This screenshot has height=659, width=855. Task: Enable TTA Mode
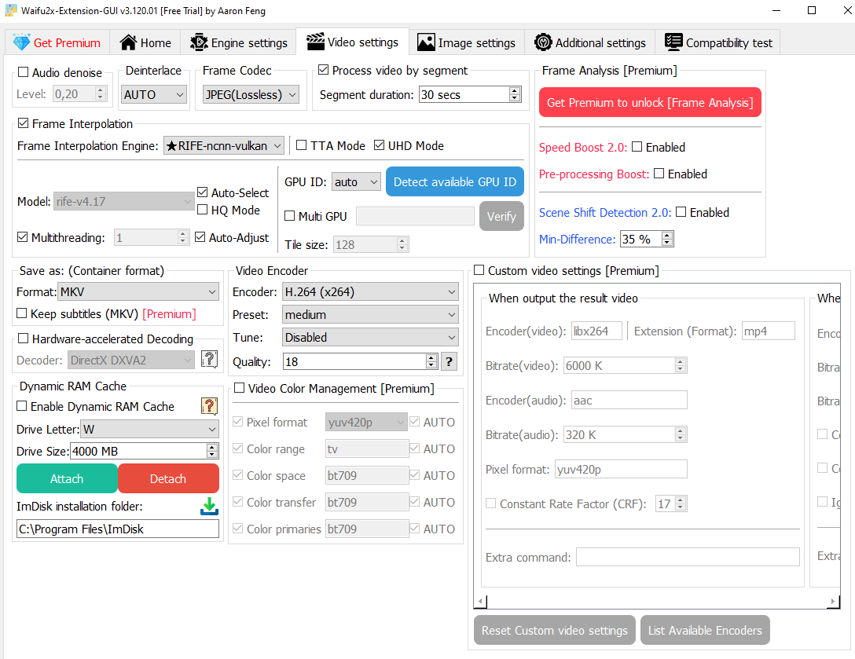click(302, 145)
